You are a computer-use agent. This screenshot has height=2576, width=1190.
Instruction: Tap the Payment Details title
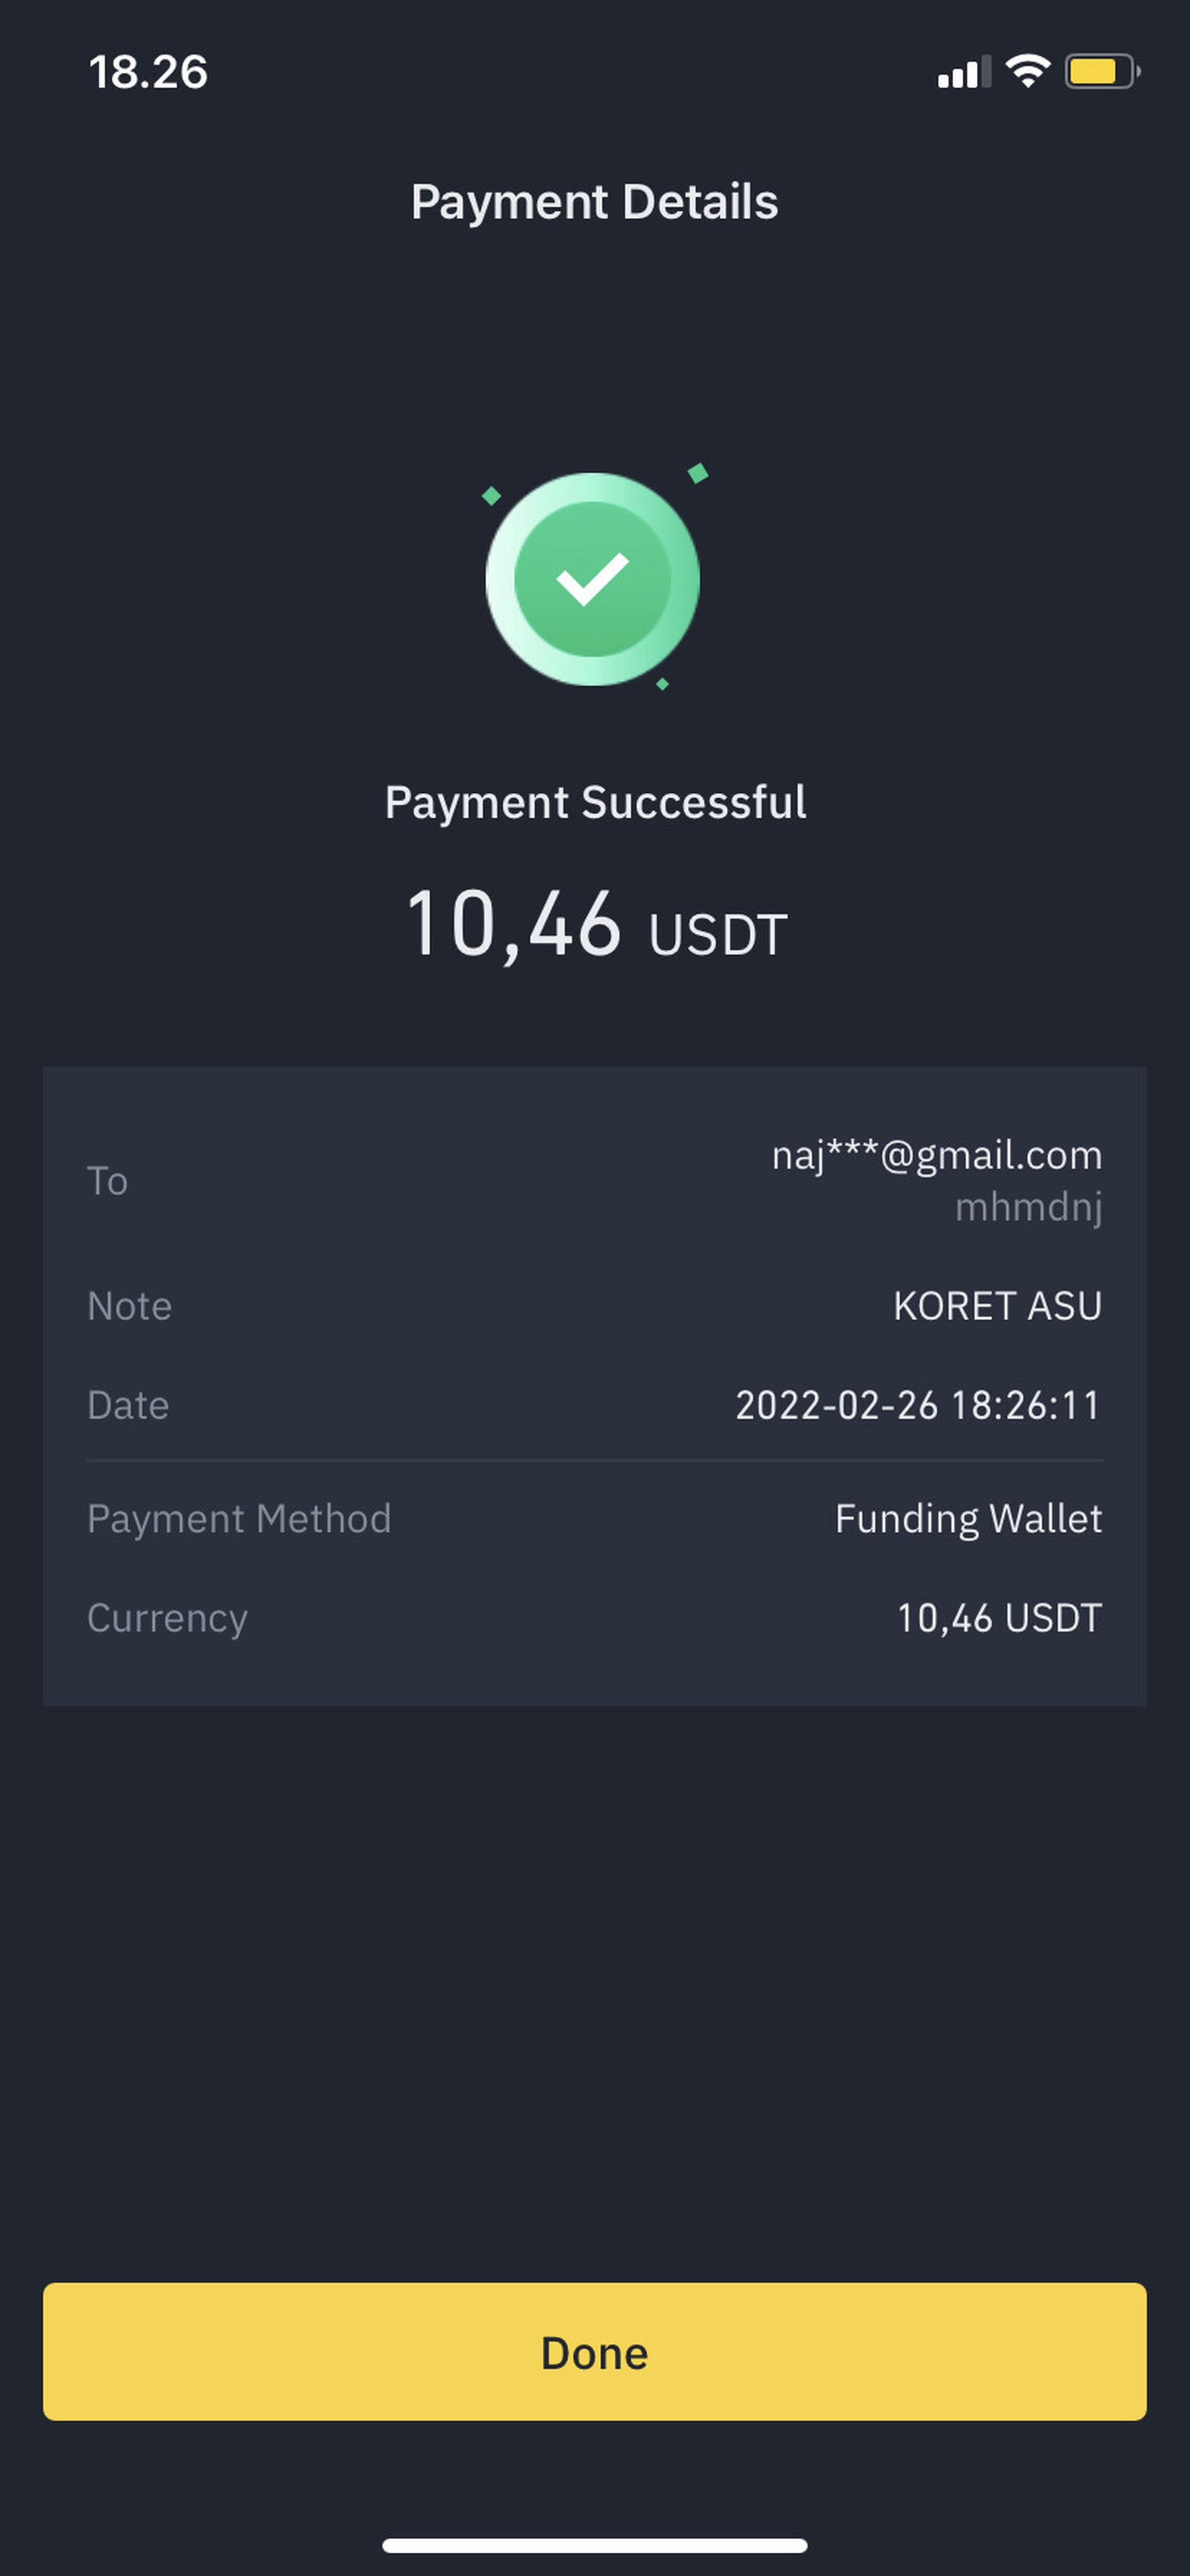[x=594, y=202]
